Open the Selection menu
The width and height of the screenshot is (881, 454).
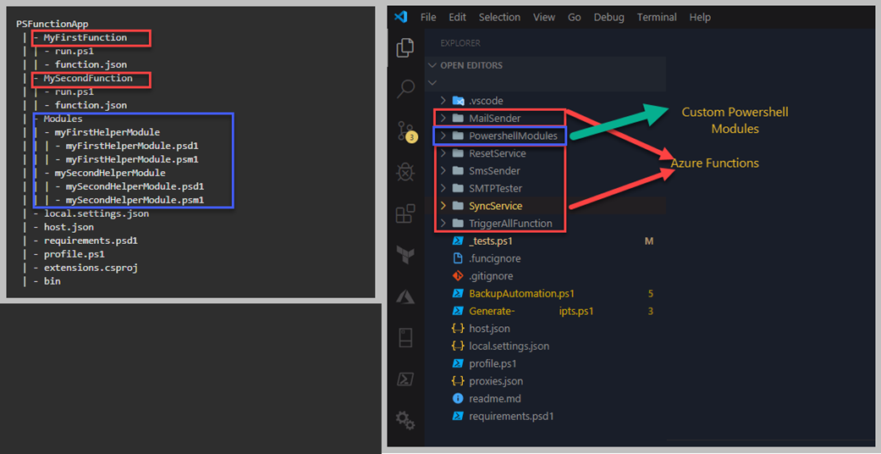tap(499, 18)
